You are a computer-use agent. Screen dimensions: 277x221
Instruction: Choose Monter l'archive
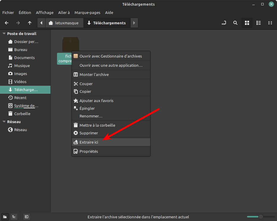pos(111,74)
